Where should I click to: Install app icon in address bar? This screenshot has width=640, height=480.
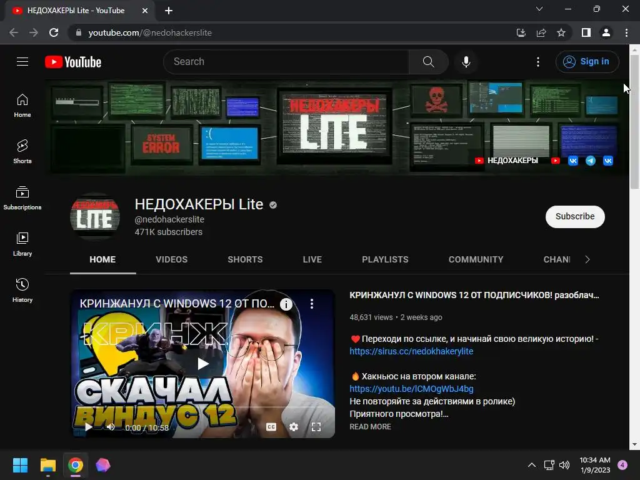click(x=521, y=32)
